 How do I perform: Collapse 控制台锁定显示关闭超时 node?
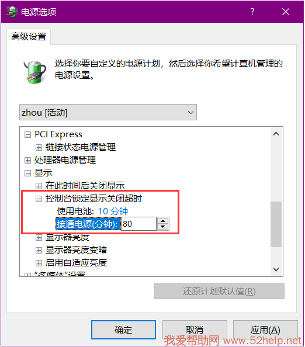(39, 199)
